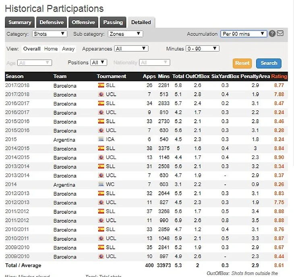The image size is (294, 277).
Task: Switch to the Passing tab
Action: (x=113, y=22)
